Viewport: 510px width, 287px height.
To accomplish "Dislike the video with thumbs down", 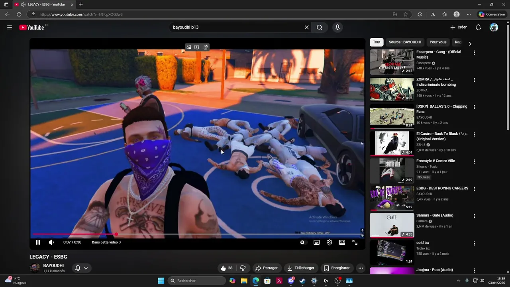I will click(243, 268).
